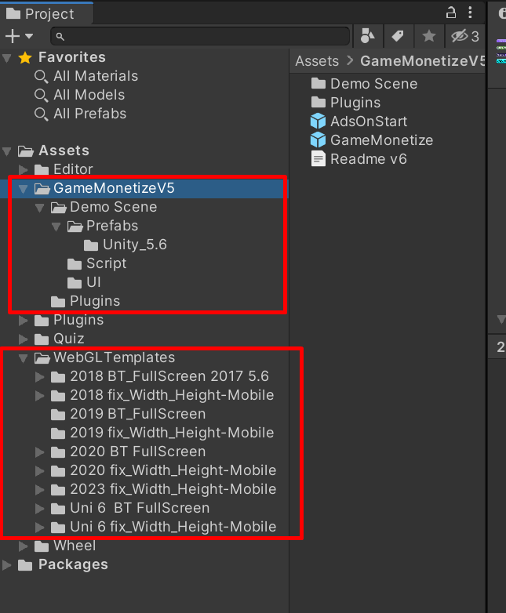The image size is (506, 613).
Task: Select the Wheel folder
Action: (x=65, y=546)
